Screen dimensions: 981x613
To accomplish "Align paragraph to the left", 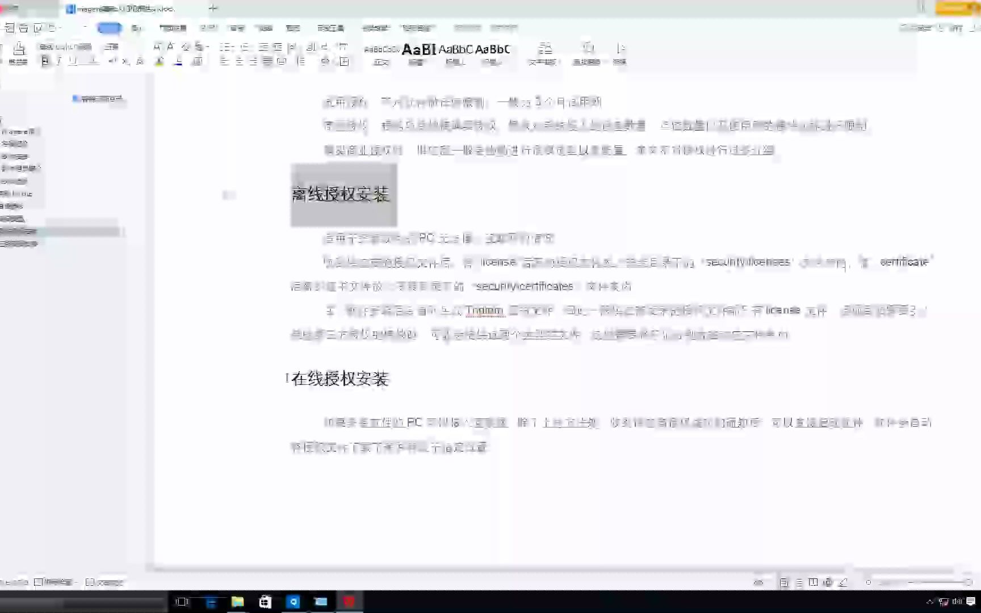I will (x=224, y=61).
